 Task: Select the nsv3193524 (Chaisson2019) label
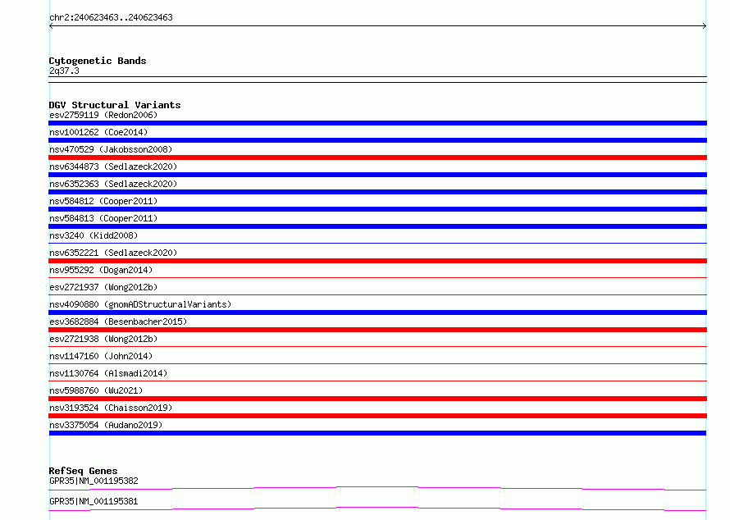111,408
